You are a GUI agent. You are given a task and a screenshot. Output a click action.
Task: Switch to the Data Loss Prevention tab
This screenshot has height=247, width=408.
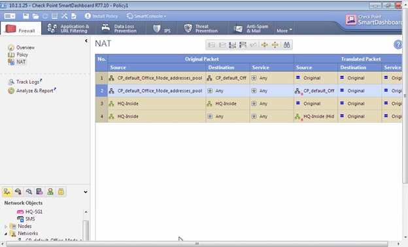coord(121,28)
